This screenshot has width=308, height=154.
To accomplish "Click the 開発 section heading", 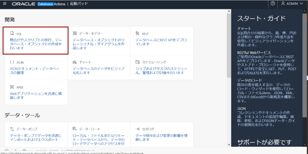I will (x=10, y=19).
